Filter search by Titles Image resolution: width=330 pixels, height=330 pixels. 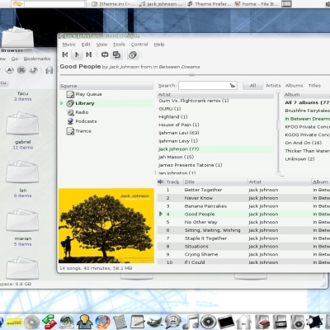pyautogui.click(x=314, y=86)
